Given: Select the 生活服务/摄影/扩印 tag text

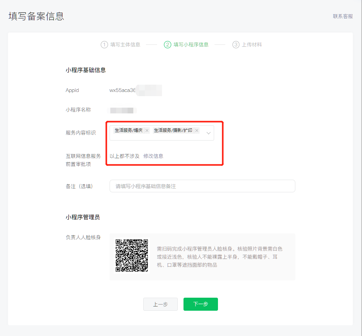Looking at the screenshot, I should pyautogui.click(x=173, y=131).
